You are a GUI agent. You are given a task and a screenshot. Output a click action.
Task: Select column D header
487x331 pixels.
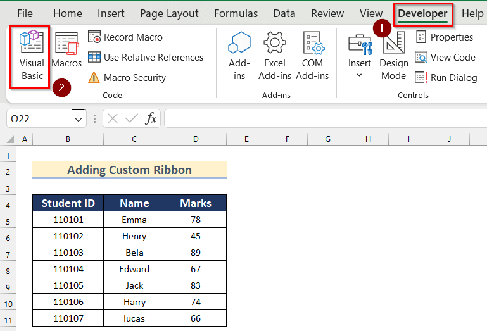(196, 139)
